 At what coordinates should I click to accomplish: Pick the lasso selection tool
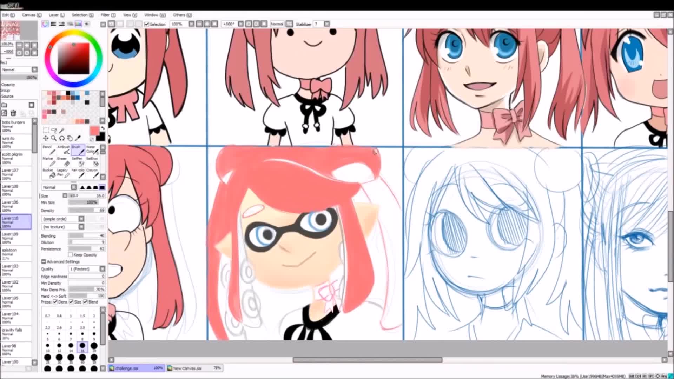coord(54,130)
